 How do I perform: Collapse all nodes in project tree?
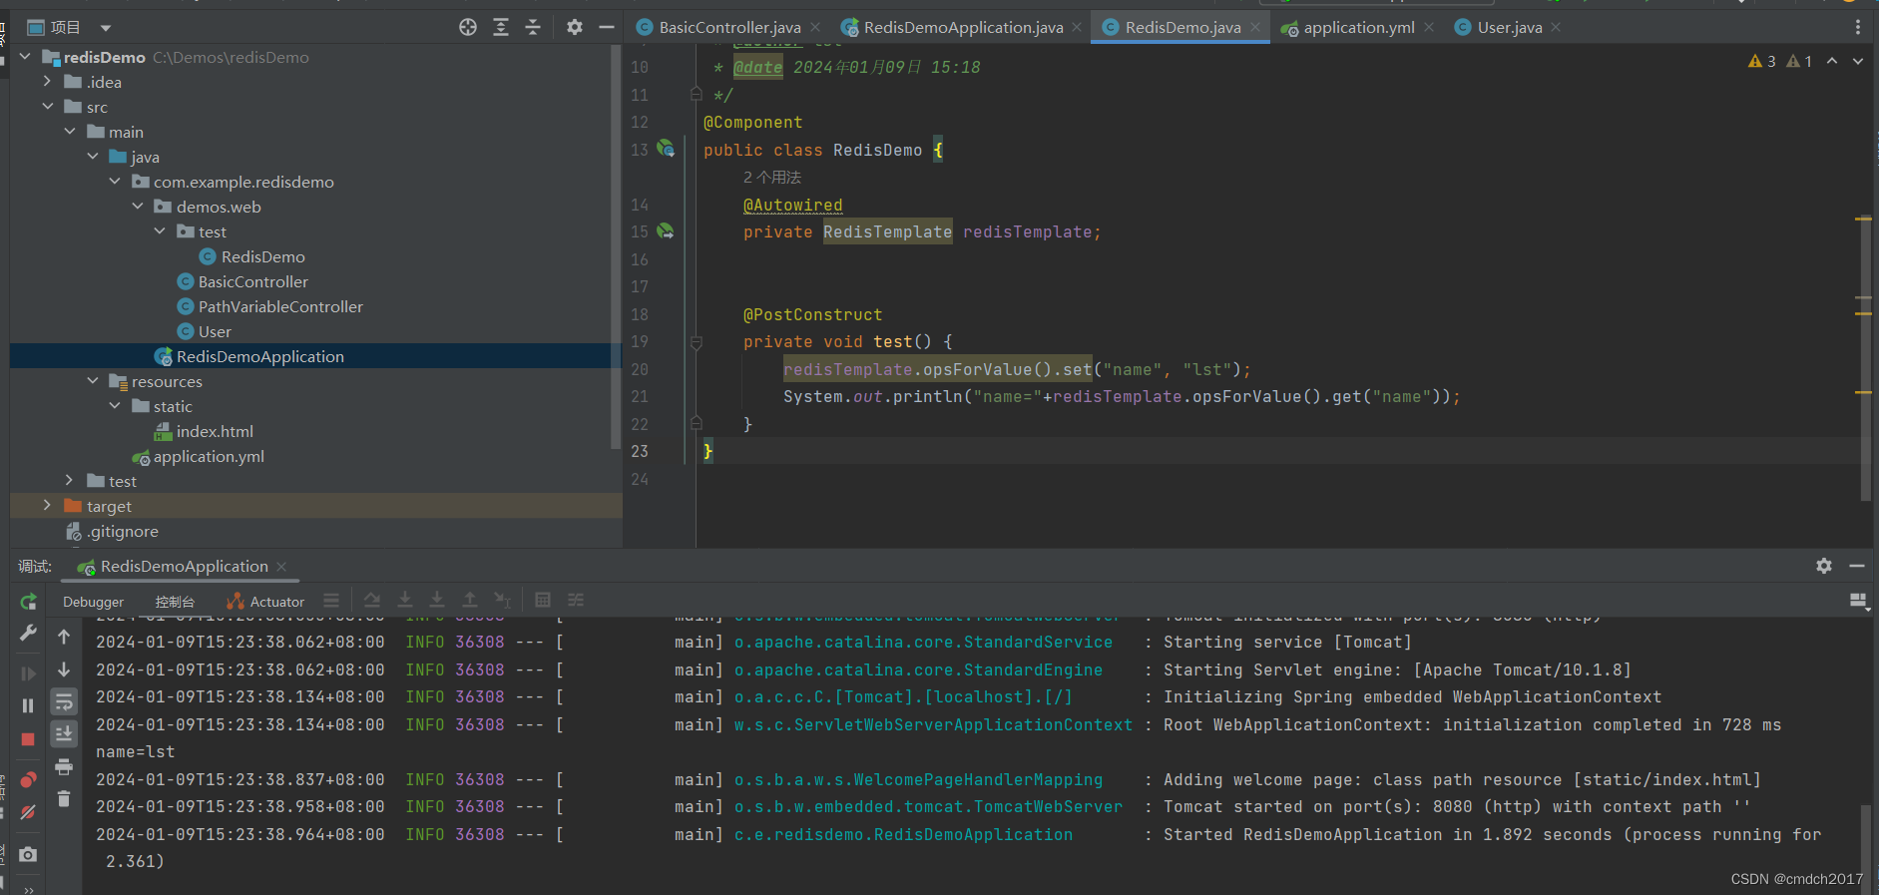point(533,27)
